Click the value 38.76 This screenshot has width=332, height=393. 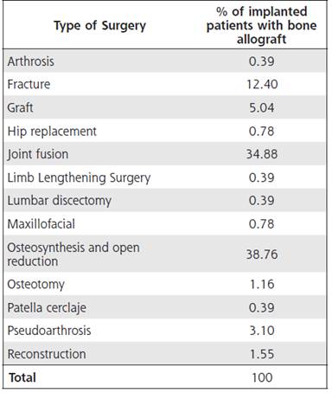(262, 254)
